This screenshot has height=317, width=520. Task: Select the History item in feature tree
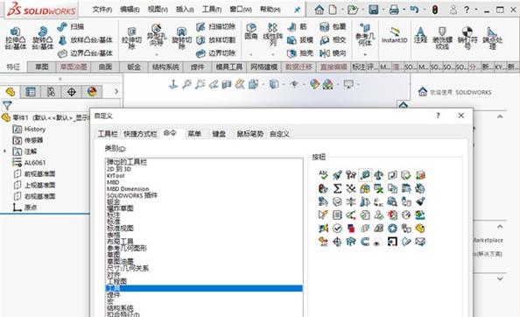(29, 129)
